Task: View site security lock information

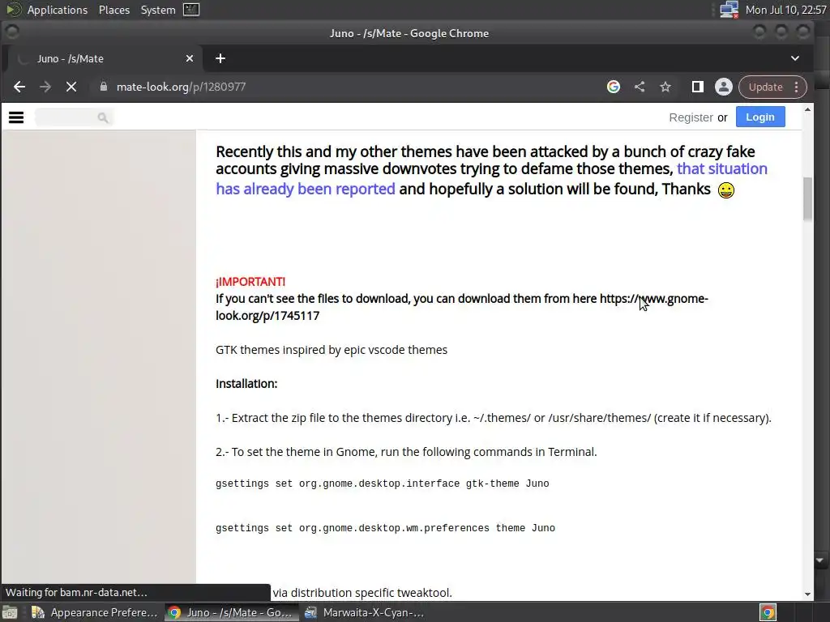Action: [104, 87]
